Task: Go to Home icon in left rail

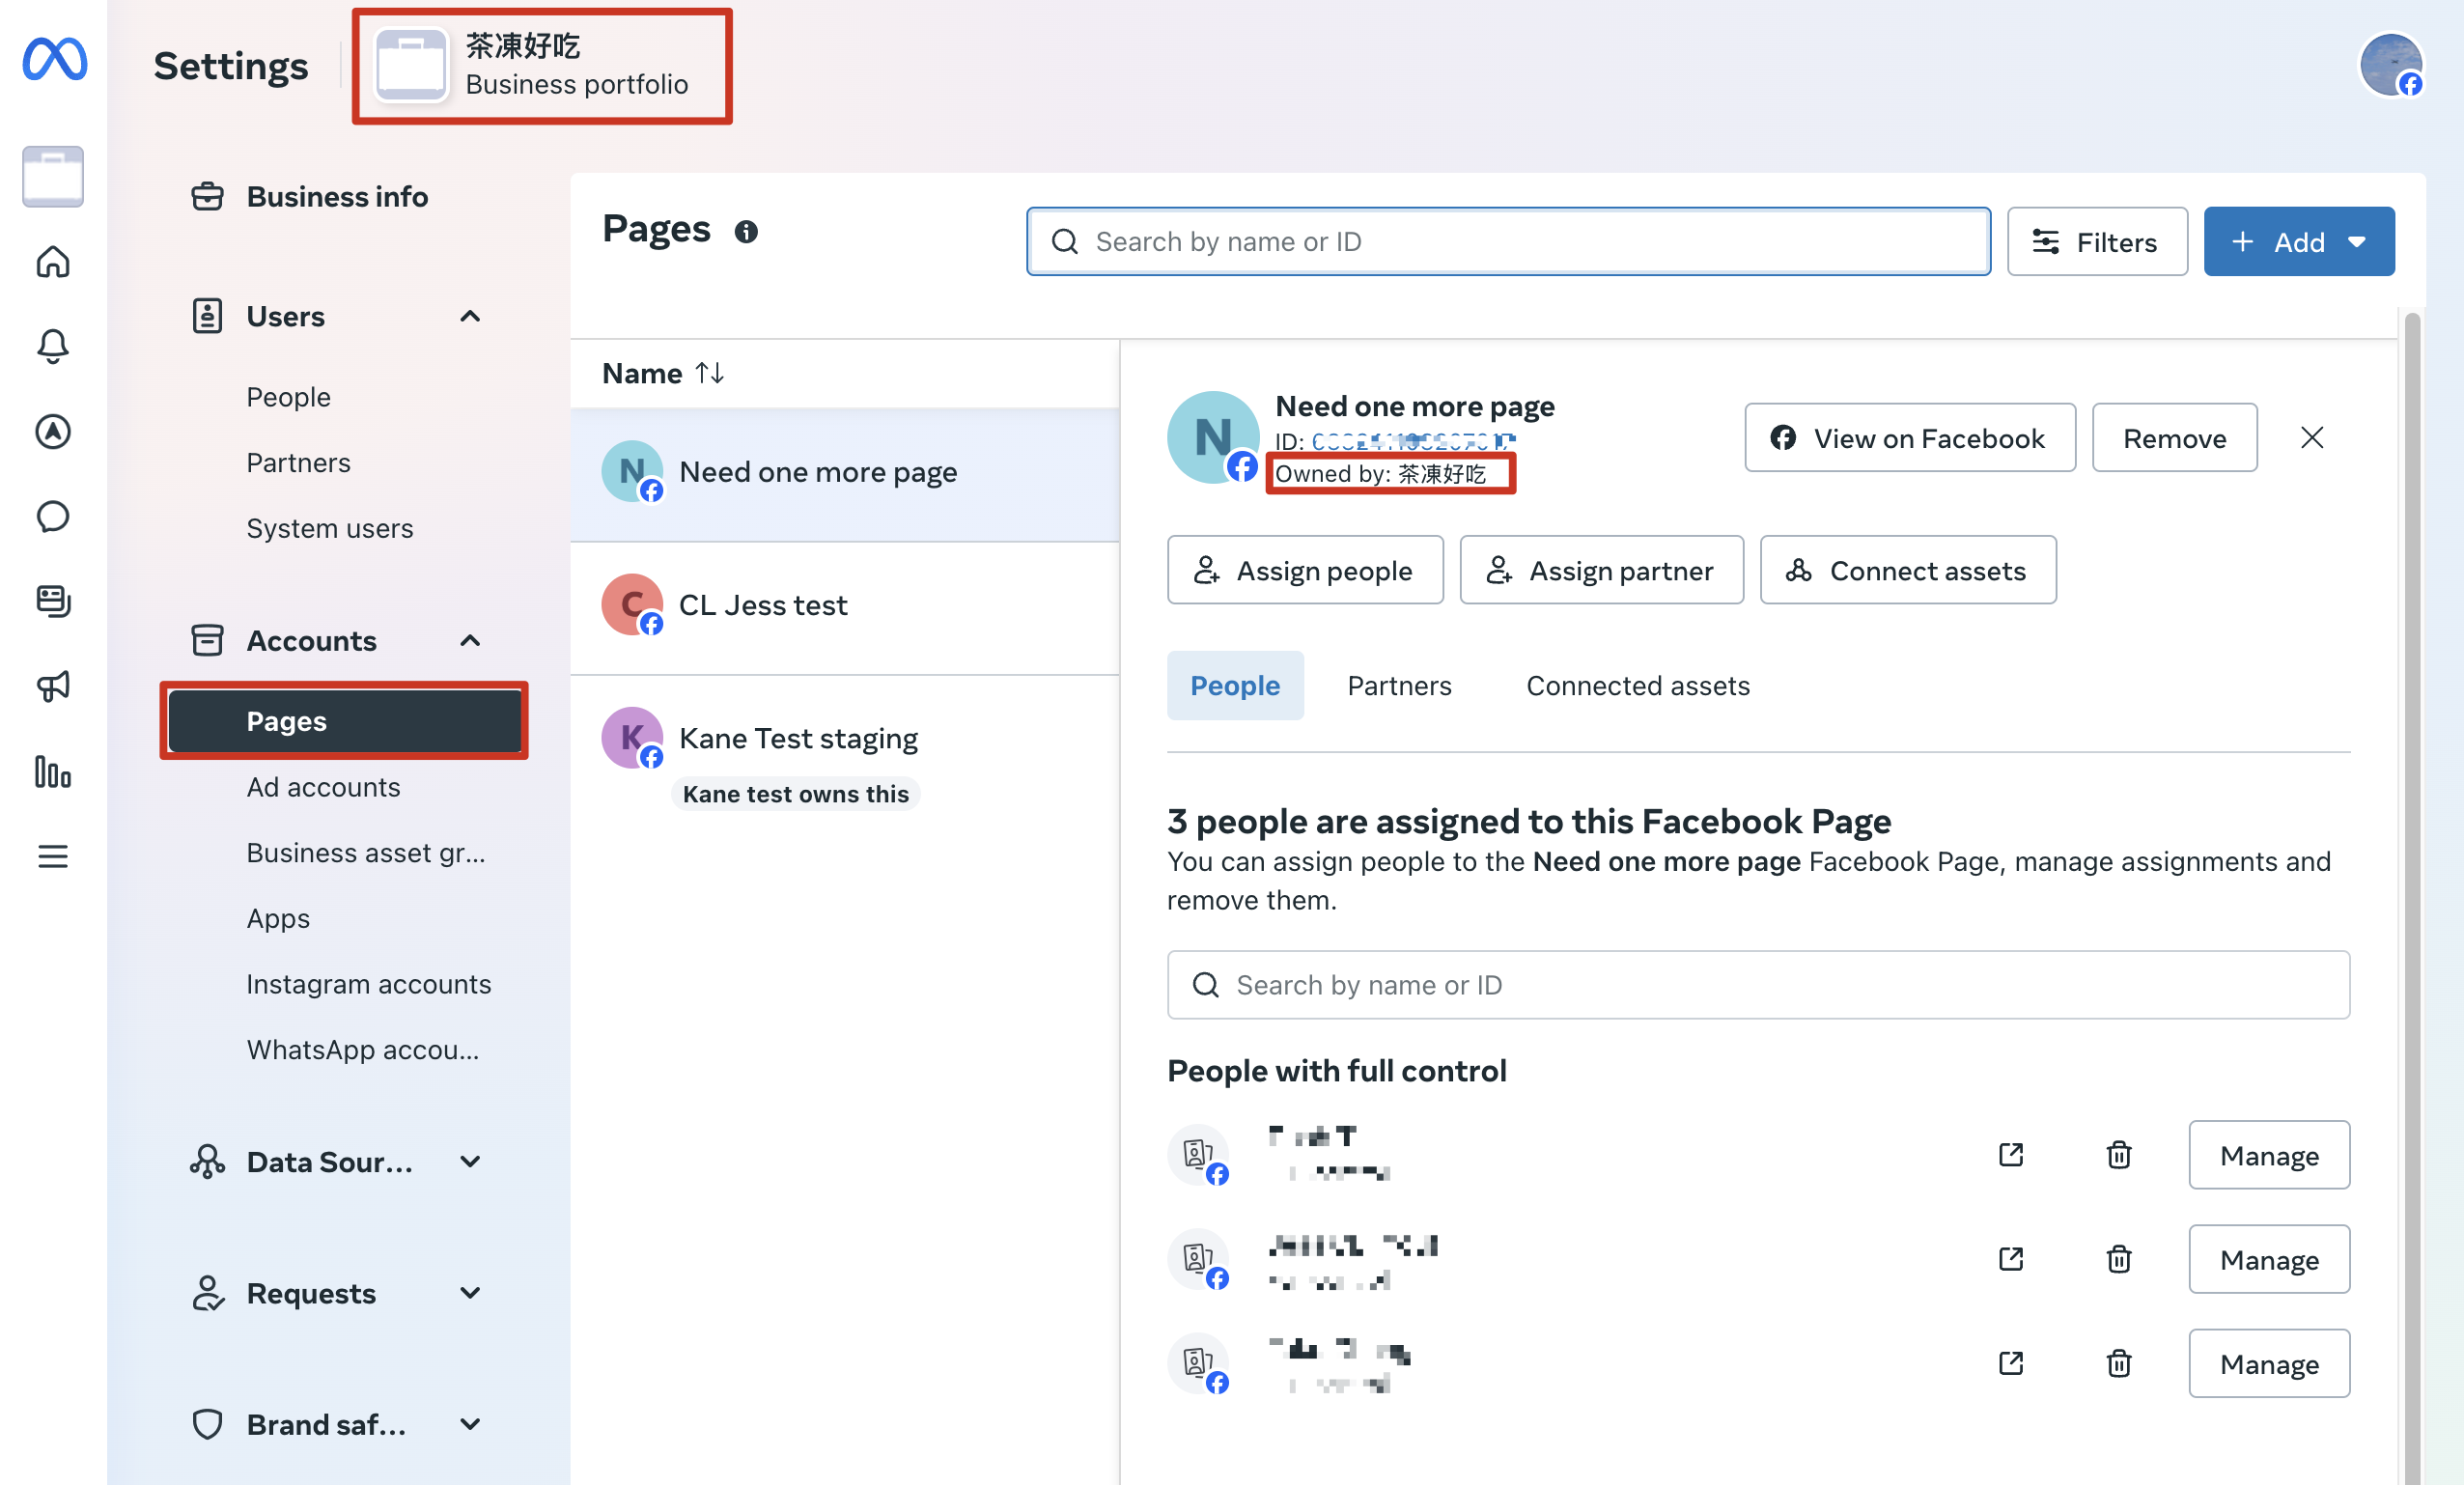Action: (53, 262)
